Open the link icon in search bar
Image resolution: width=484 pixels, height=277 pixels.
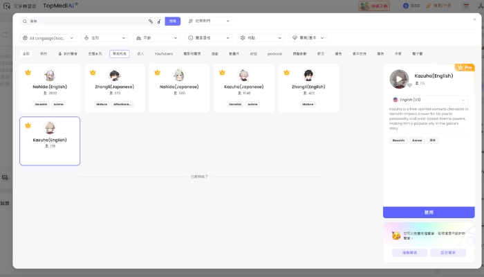coord(151,21)
